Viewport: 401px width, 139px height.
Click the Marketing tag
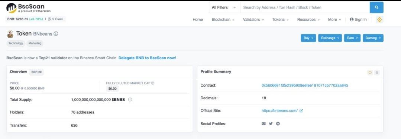point(35,43)
